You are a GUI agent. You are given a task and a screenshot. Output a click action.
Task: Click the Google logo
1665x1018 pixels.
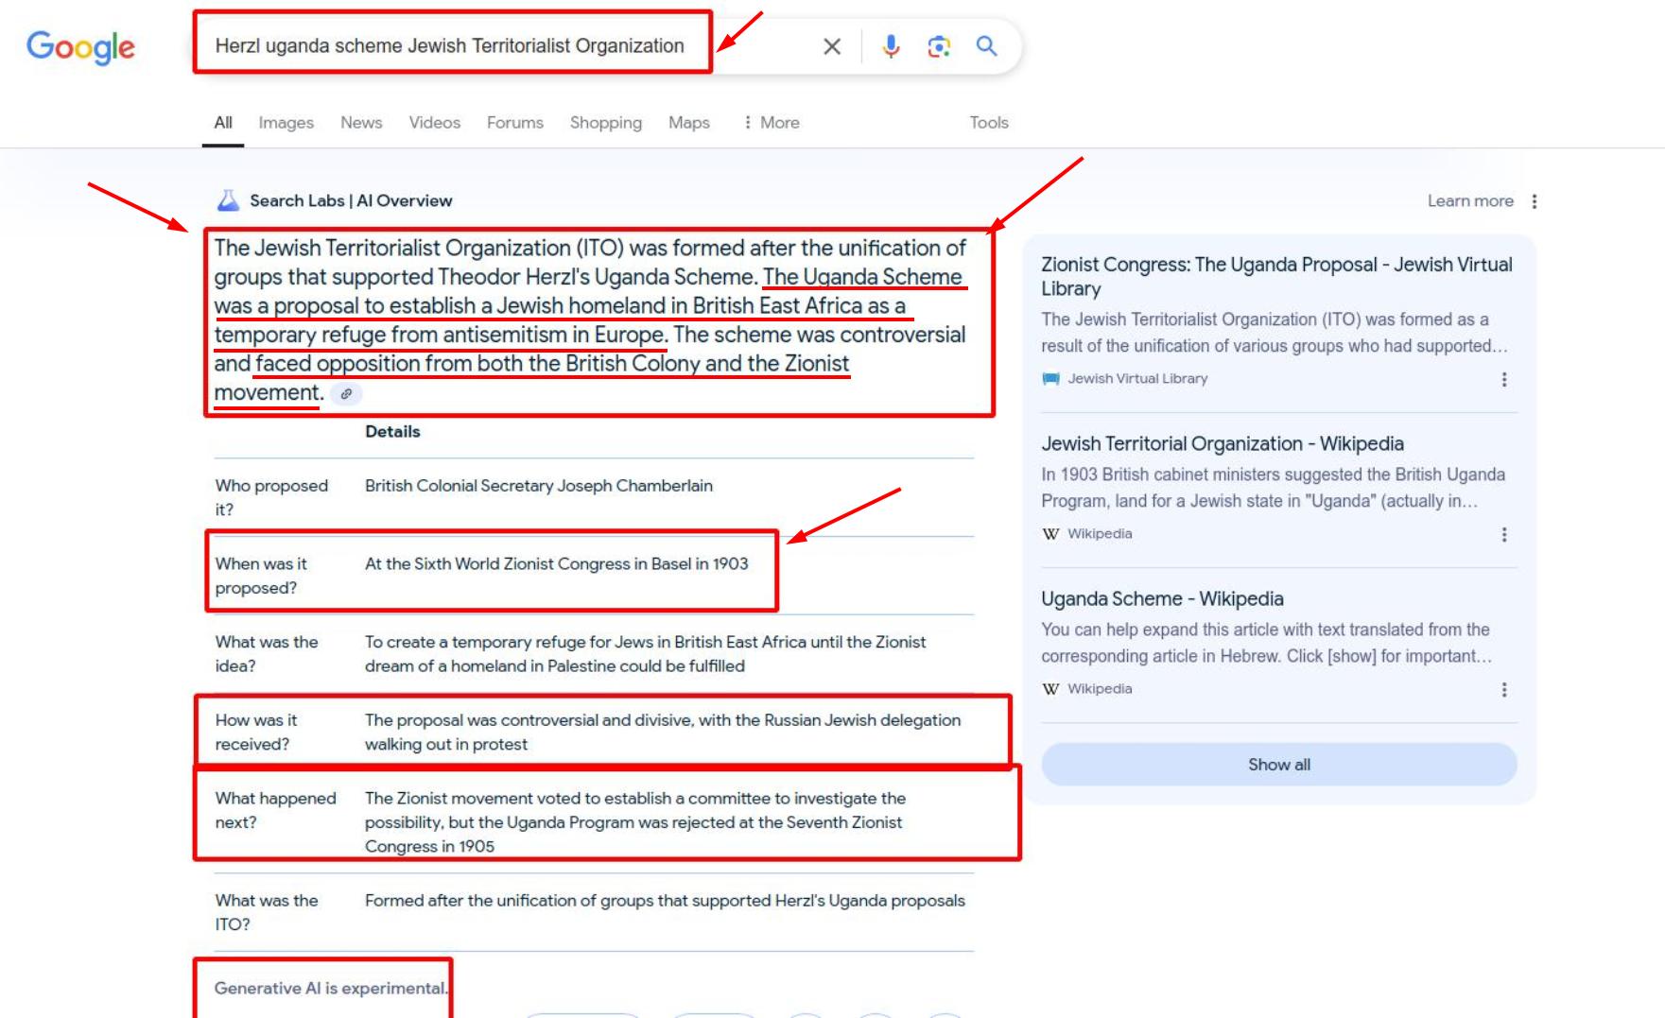pyautogui.click(x=80, y=46)
